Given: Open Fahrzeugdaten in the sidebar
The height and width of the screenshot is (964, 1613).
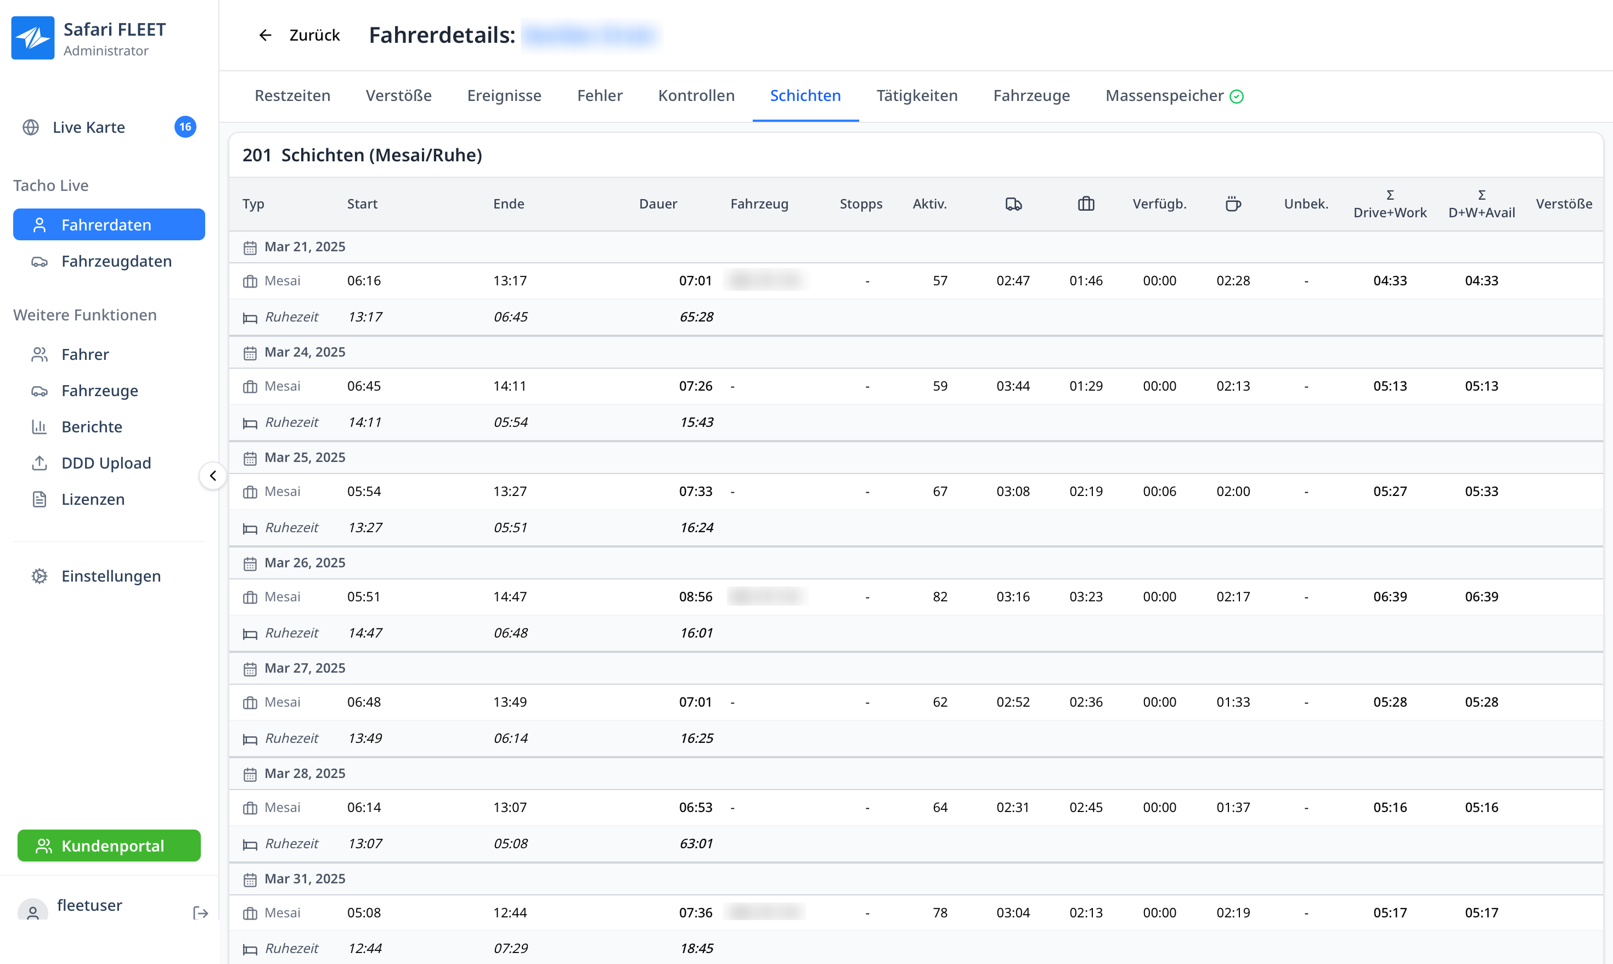Looking at the screenshot, I should [x=116, y=261].
